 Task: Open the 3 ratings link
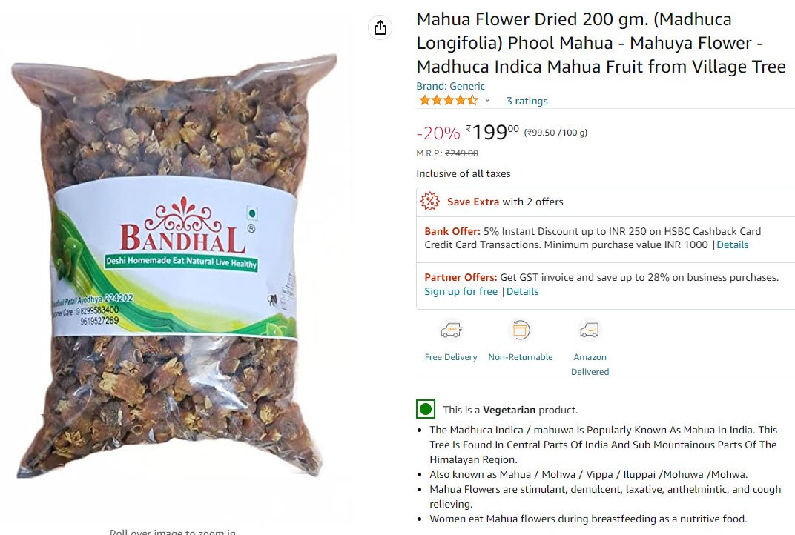click(527, 101)
